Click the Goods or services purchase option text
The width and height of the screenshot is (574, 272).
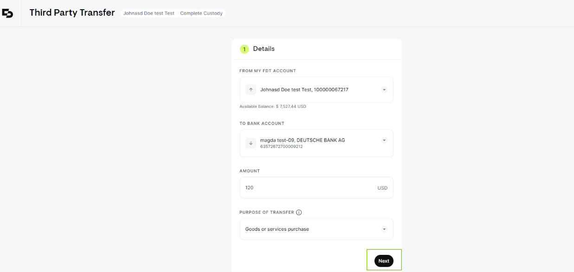coord(277,229)
